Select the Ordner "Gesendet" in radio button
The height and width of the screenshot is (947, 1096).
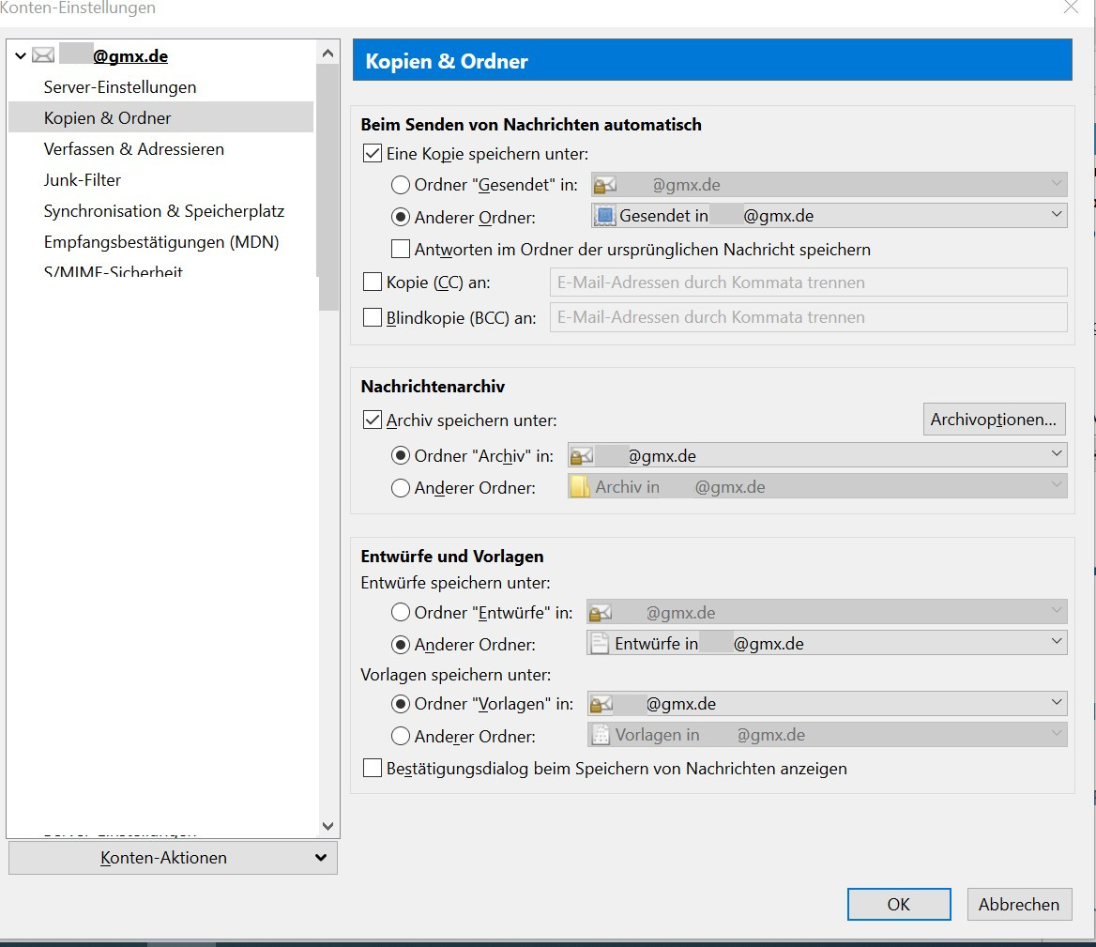click(x=401, y=185)
